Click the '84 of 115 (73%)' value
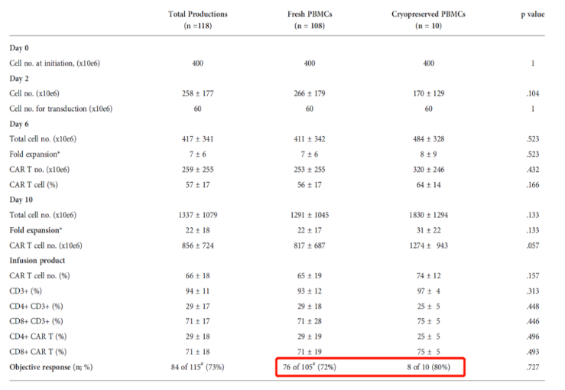Image resolution: width=565 pixels, height=390 pixels. coord(197,367)
